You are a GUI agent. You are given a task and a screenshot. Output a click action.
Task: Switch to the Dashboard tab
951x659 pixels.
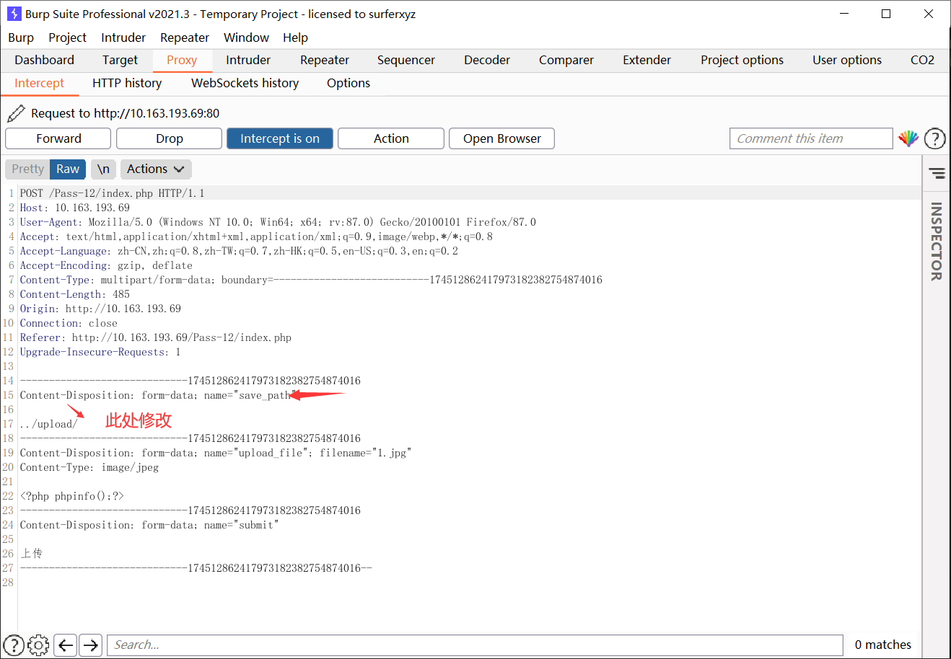[44, 60]
